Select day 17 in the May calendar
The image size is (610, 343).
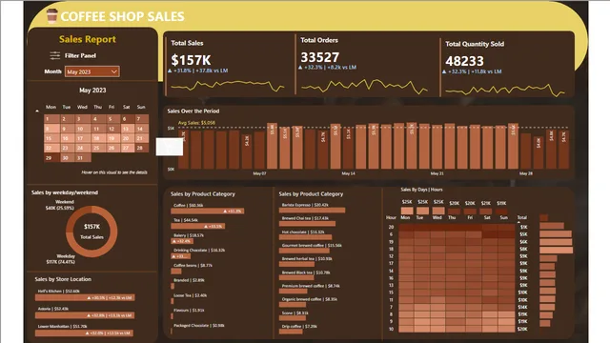pyautogui.click(x=82, y=138)
